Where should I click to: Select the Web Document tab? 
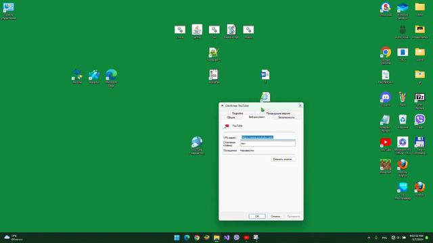tap(256, 117)
